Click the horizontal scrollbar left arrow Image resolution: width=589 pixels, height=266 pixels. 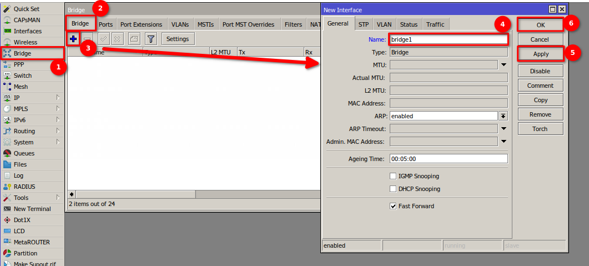click(x=71, y=194)
